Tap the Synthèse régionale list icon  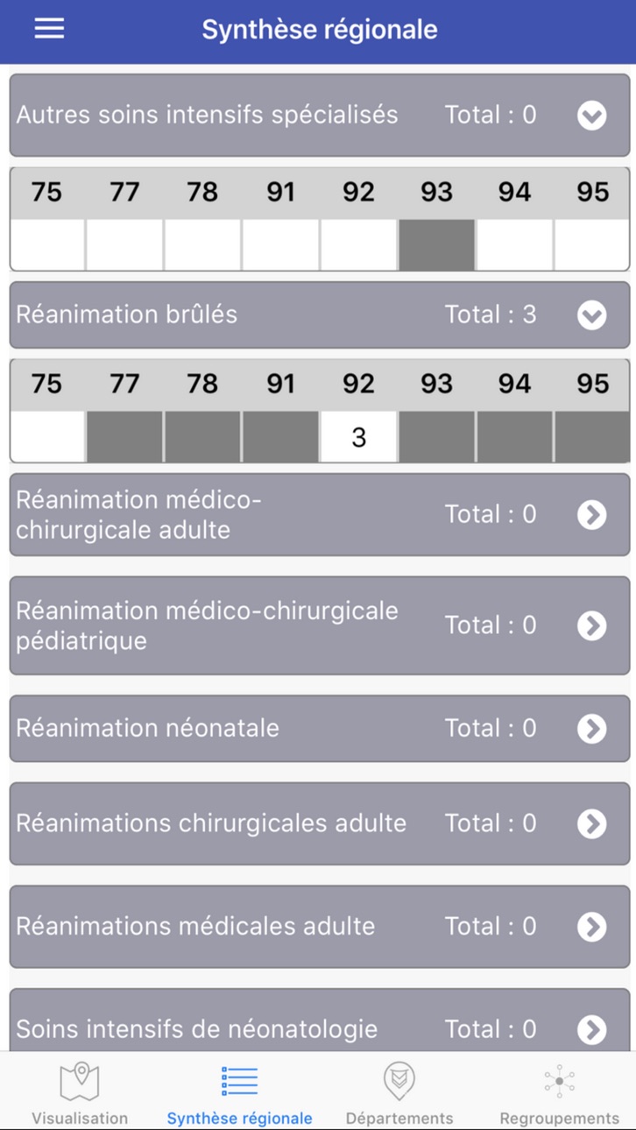click(239, 1081)
